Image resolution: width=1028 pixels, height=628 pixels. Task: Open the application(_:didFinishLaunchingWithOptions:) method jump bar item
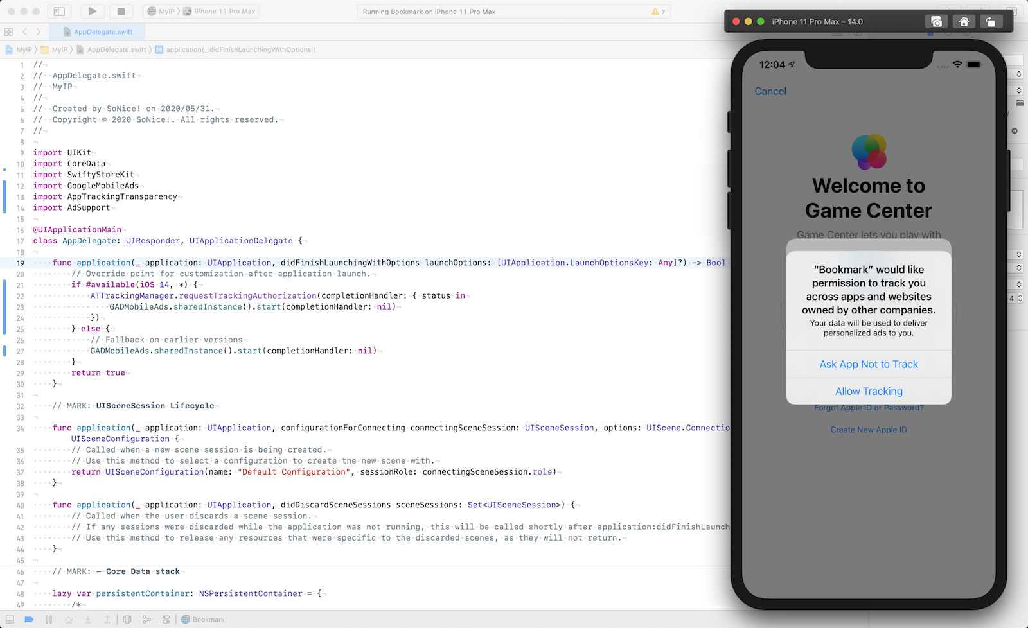[235, 49]
